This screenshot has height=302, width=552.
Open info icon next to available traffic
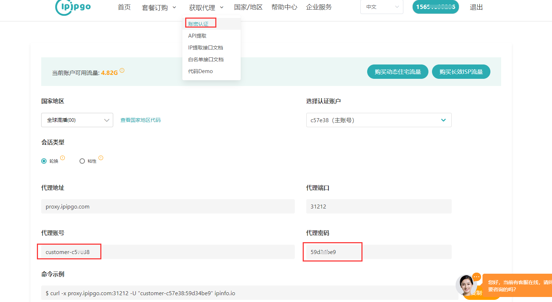tap(122, 71)
